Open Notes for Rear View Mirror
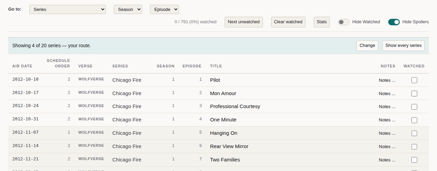This screenshot has height=171, width=437. tap(387, 147)
